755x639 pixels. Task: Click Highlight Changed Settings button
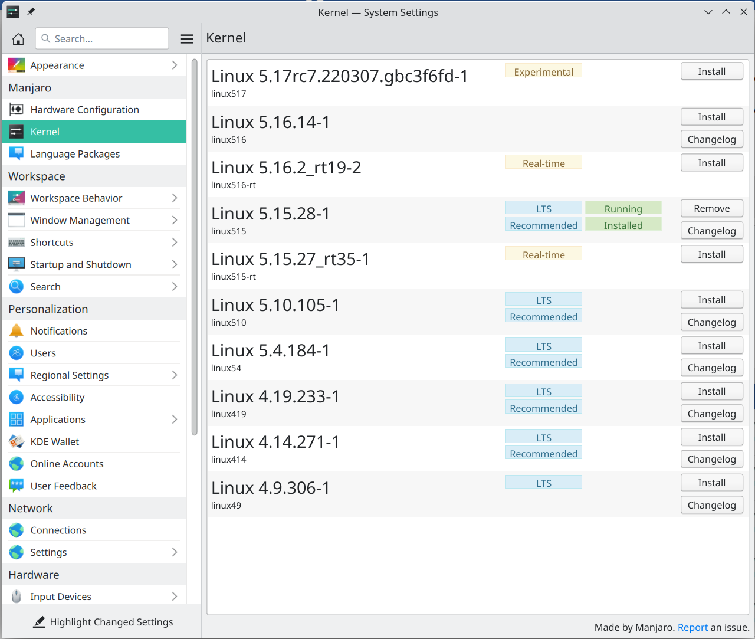pyautogui.click(x=103, y=622)
